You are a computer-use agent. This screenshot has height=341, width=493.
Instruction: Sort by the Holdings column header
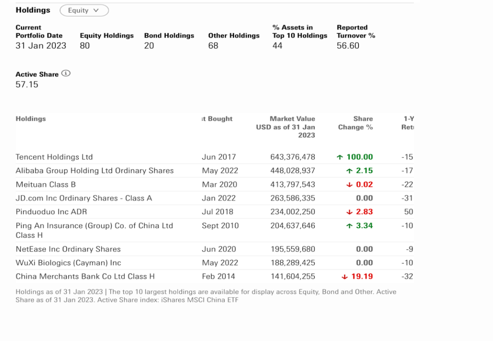click(31, 119)
